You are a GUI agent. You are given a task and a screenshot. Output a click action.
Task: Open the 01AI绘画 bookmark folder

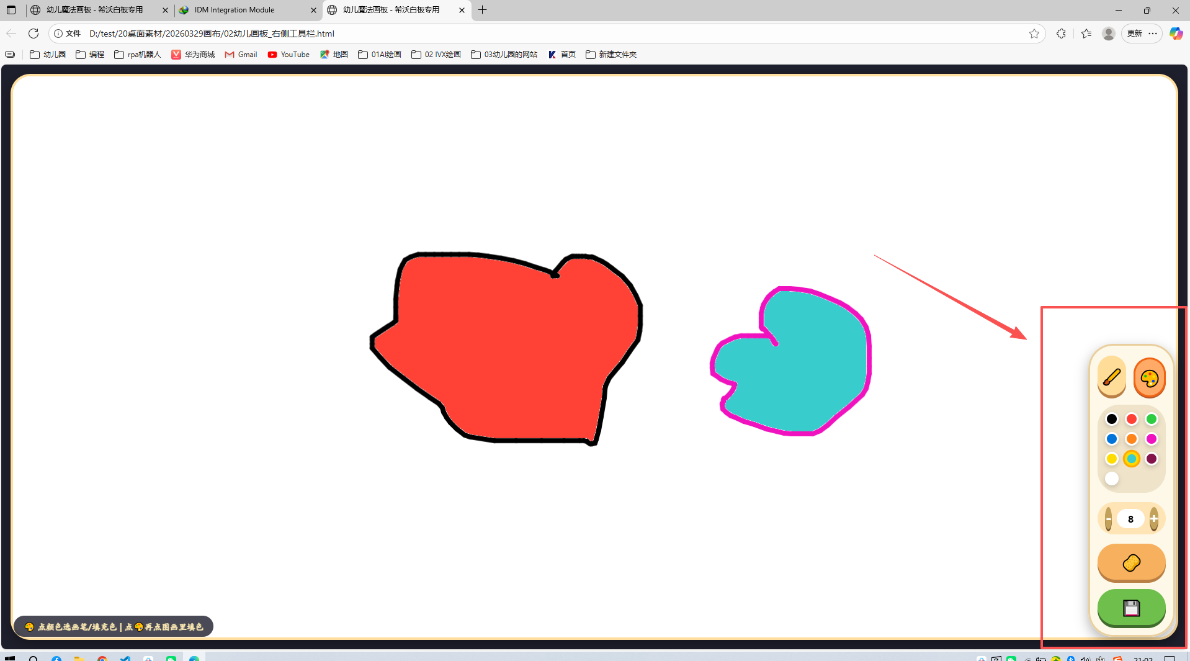[380, 55]
